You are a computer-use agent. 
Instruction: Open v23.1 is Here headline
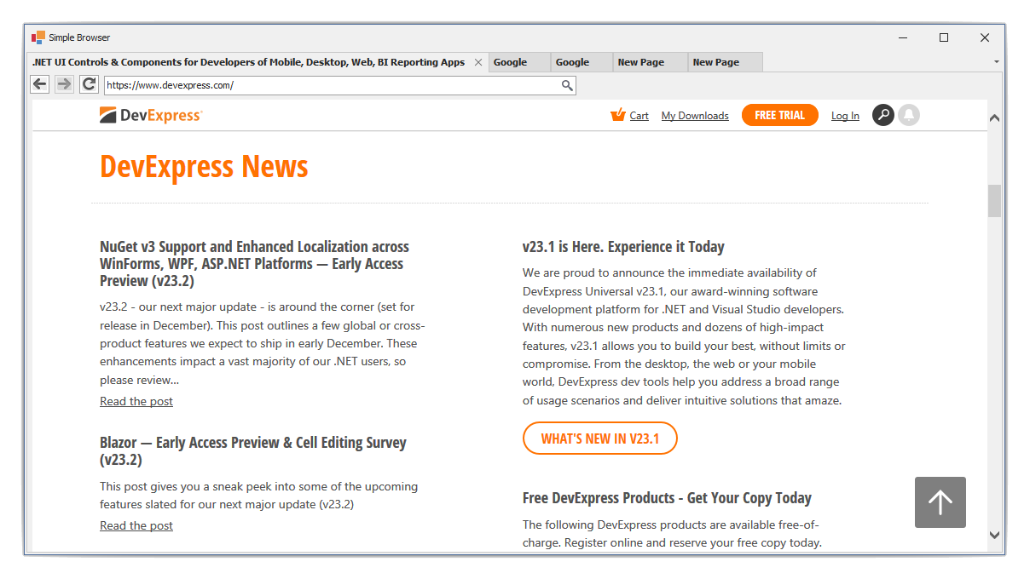[623, 247]
